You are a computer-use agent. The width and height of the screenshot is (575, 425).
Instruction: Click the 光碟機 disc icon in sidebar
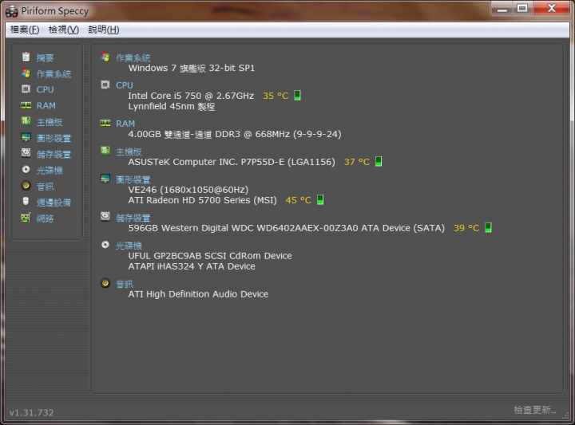[26, 170]
